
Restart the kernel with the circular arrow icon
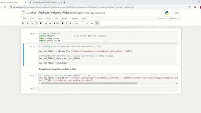click(x=66, y=23)
